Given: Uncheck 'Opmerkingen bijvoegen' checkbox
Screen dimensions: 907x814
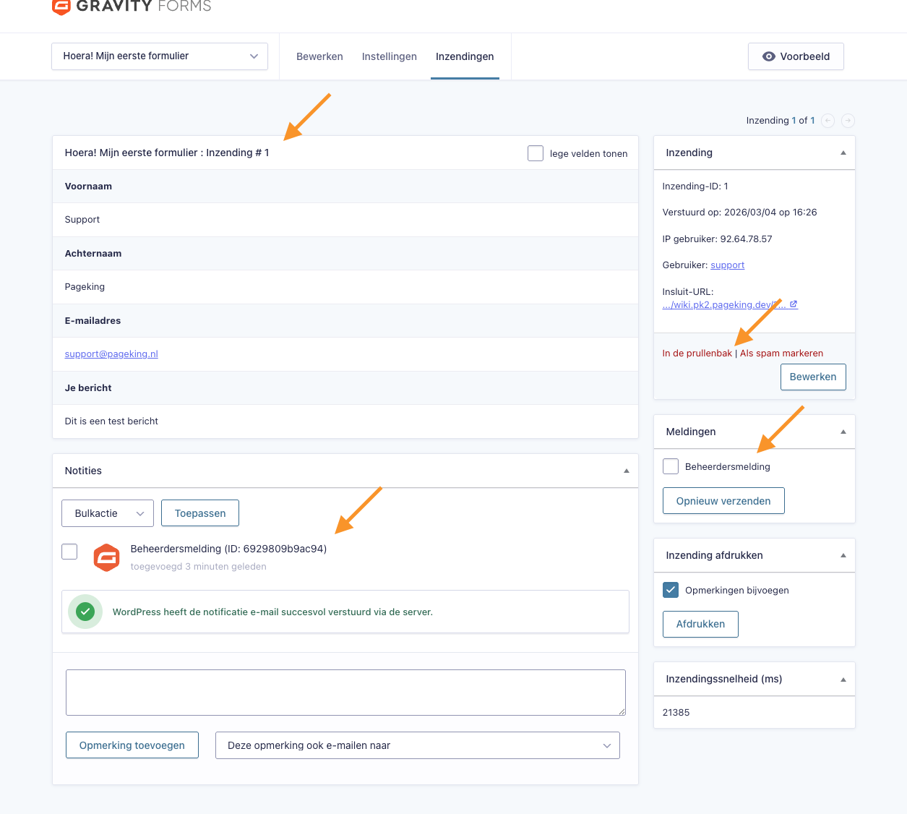Looking at the screenshot, I should coord(671,590).
